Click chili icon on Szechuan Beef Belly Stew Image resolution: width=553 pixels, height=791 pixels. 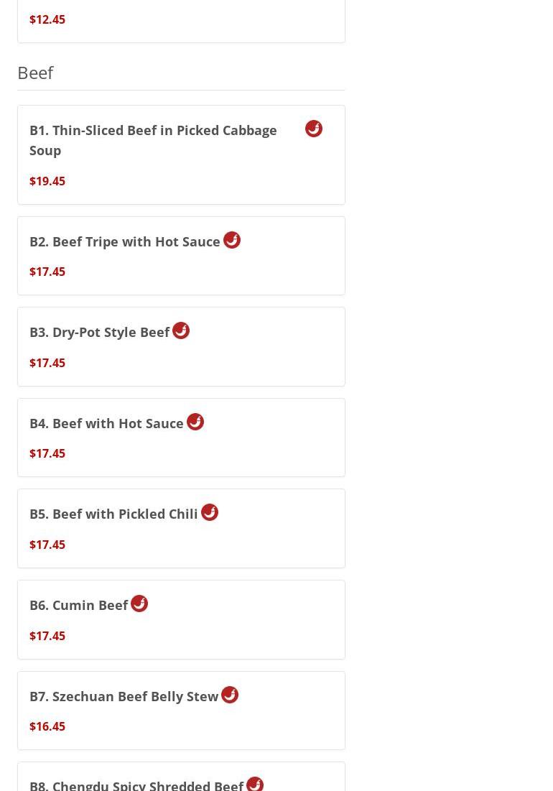coord(230,695)
